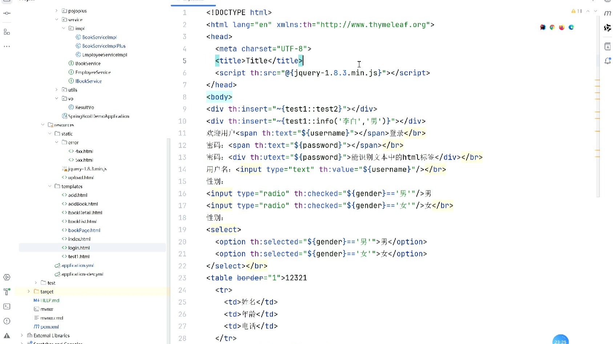Open page in Edge browser
This screenshot has height=344, width=613.
pos(571,27)
